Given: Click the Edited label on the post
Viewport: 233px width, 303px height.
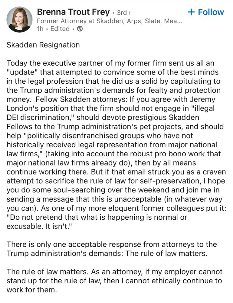Looking at the screenshot, I should pyautogui.click(x=60, y=29).
